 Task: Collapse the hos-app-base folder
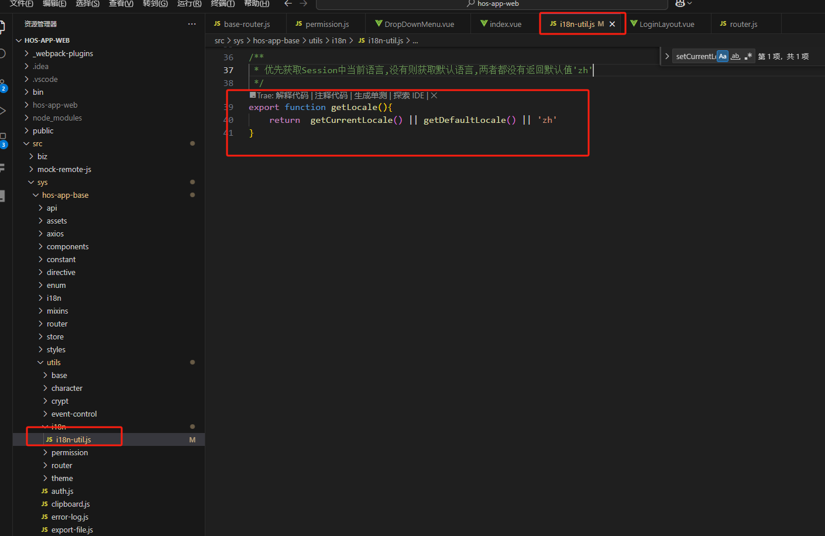[65, 195]
